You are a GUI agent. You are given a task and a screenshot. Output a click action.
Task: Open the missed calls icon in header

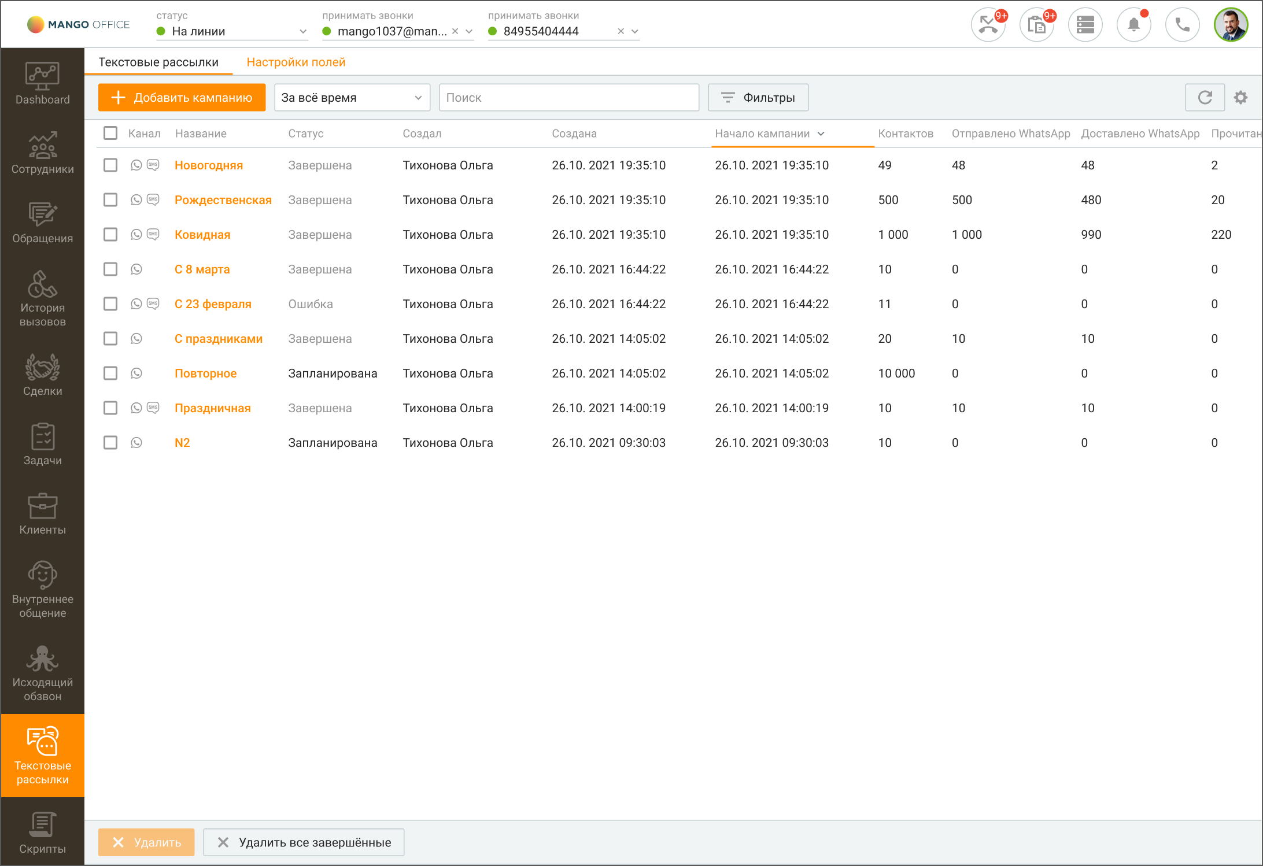coord(988,25)
